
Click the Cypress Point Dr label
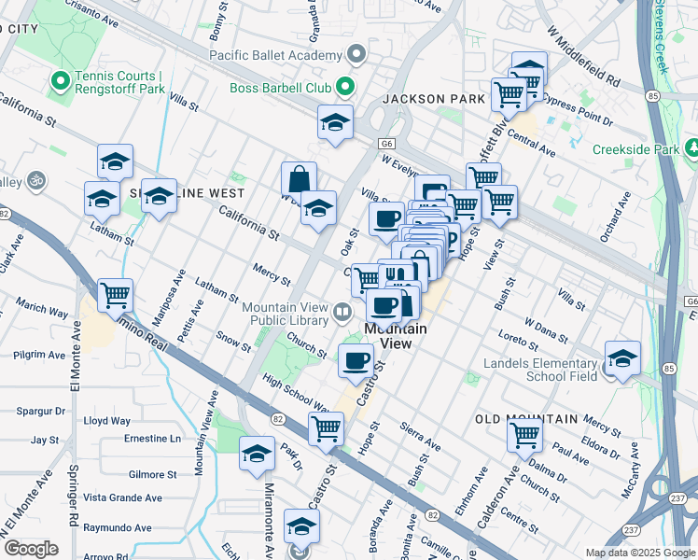[x=578, y=109]
